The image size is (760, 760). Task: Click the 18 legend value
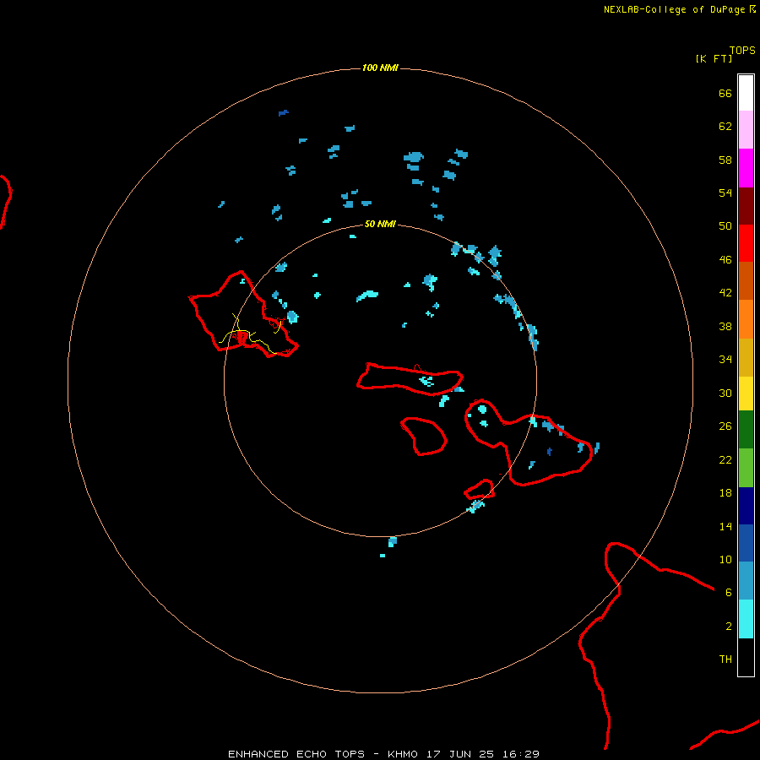[725, 493]
